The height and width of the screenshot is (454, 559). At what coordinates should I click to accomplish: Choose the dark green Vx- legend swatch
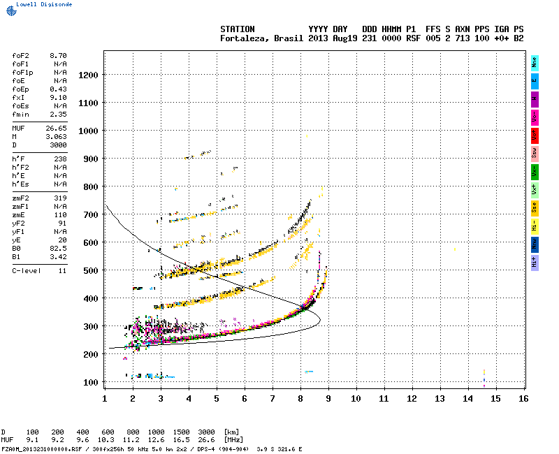(x=535, y=172)
